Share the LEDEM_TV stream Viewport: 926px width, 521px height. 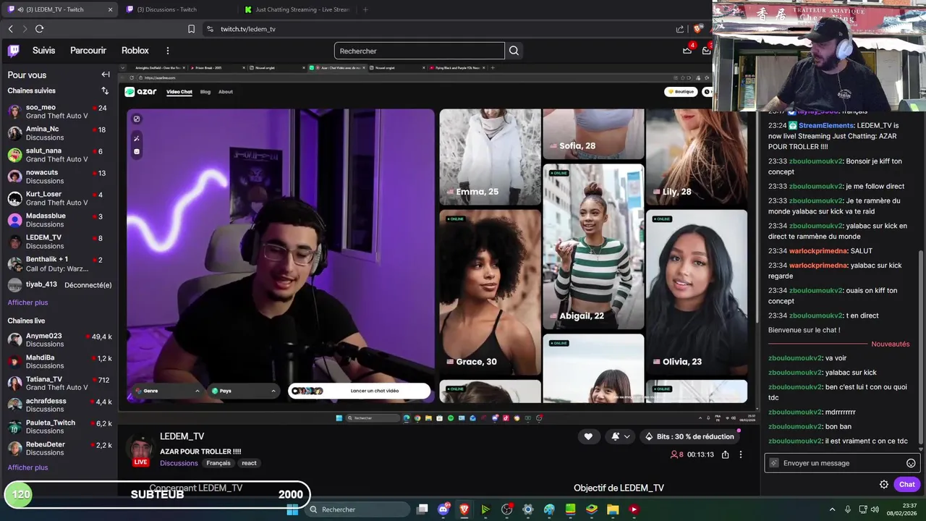point(725,454)
